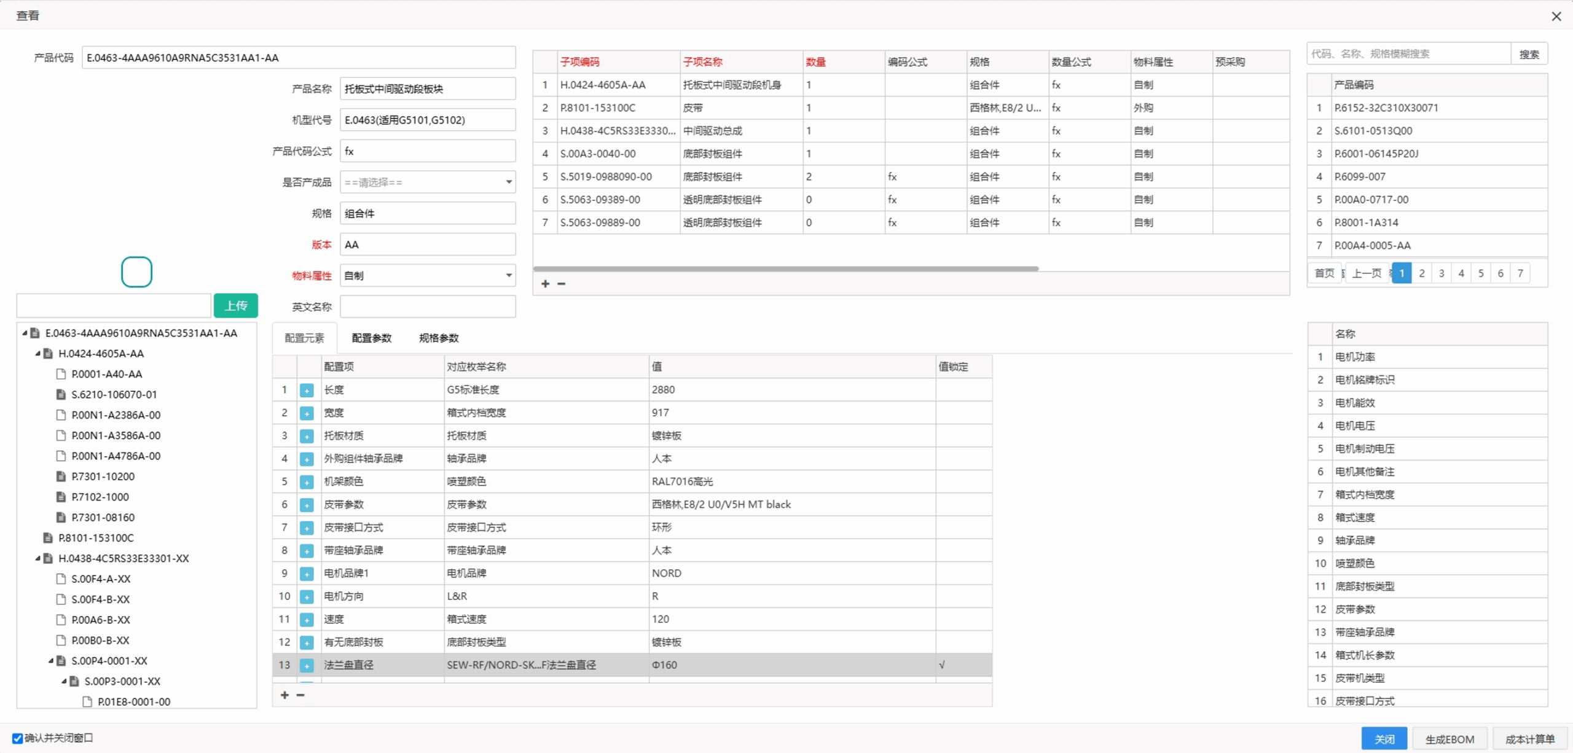Click the 生成EBOM button
Image resolution: width=1573 pixels, height=753 pixels.
tap(1449, 739)
